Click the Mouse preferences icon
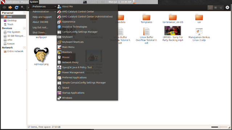Viewport: 232px width, 130px height. [59, 57]
